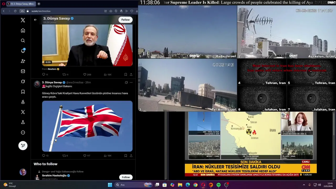Viewport: 336px width, 189px height.
Task: Select the Ashkelon, Israel camera feed
Action: pos(287,32)
